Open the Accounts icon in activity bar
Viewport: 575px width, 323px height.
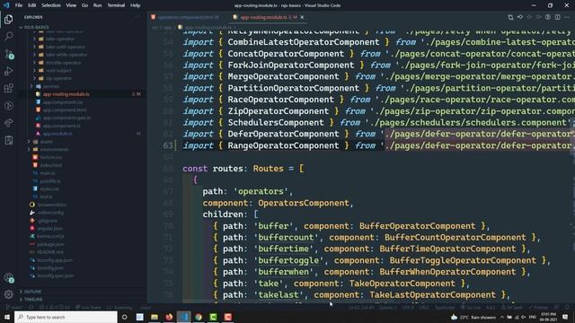[x=8, y=278]
